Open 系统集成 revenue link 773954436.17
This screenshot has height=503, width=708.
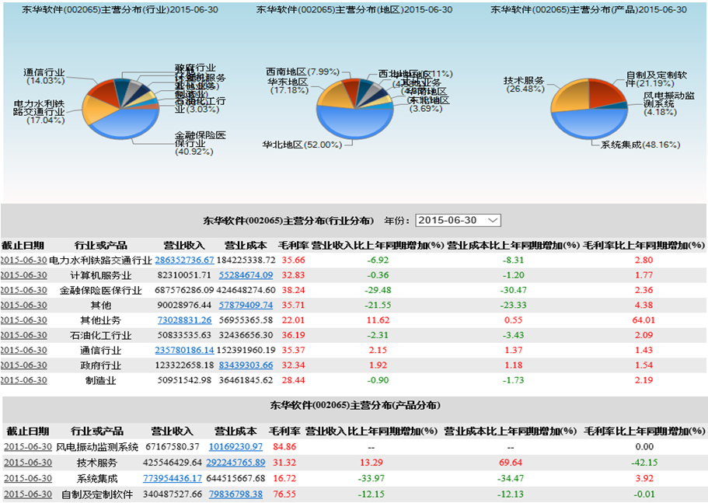coord(173,478)
